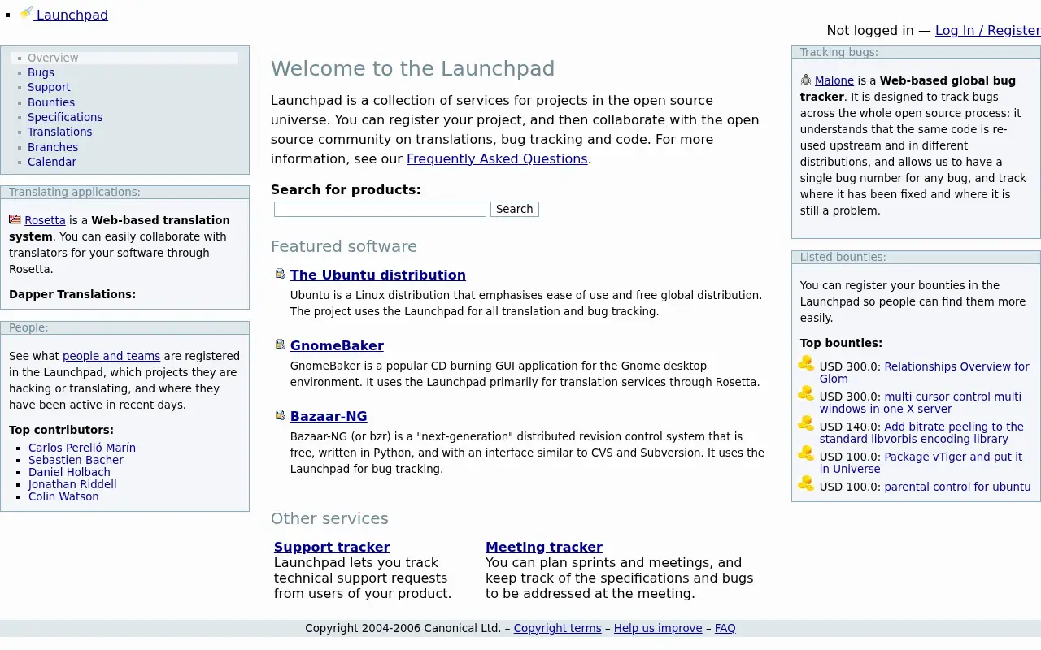This screenshot has height=650, width=1041.
Task: Open the Bugs section
Action: pos(41,72)
